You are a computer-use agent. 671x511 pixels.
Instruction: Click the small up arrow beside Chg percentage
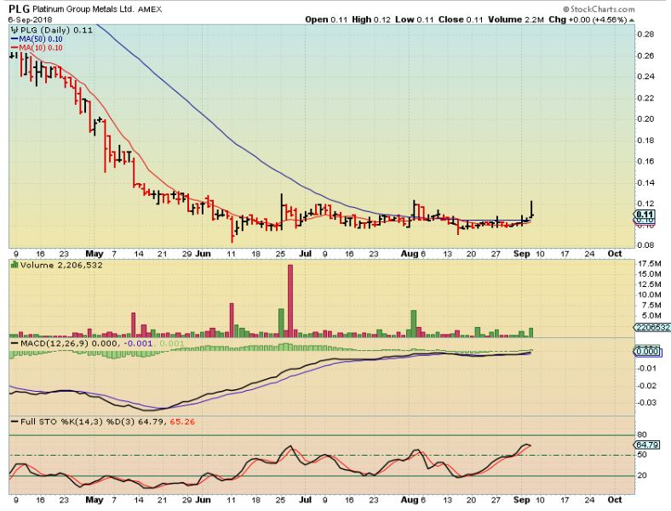[632, 20]
